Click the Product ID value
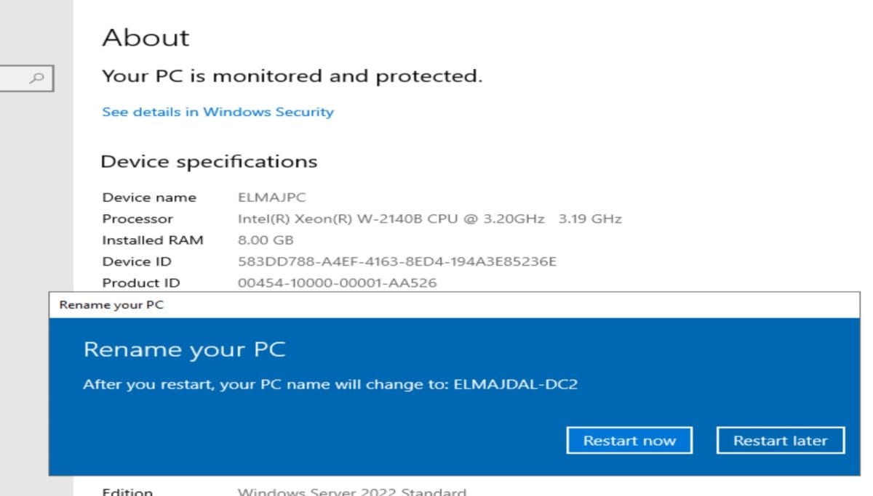The image size is (873, 496). coord(338,282)
